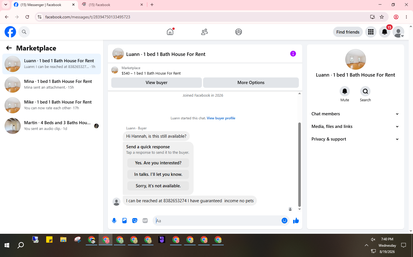413x257 pixels.
Task: Attach a file using the photo icon
Action: [124, 221]
